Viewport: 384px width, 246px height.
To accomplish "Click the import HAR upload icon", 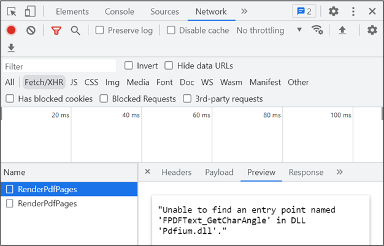I will 342,30.
